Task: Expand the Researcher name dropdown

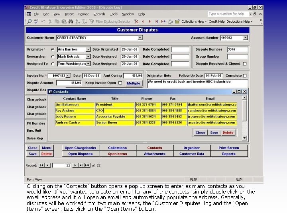Action: 88,57
